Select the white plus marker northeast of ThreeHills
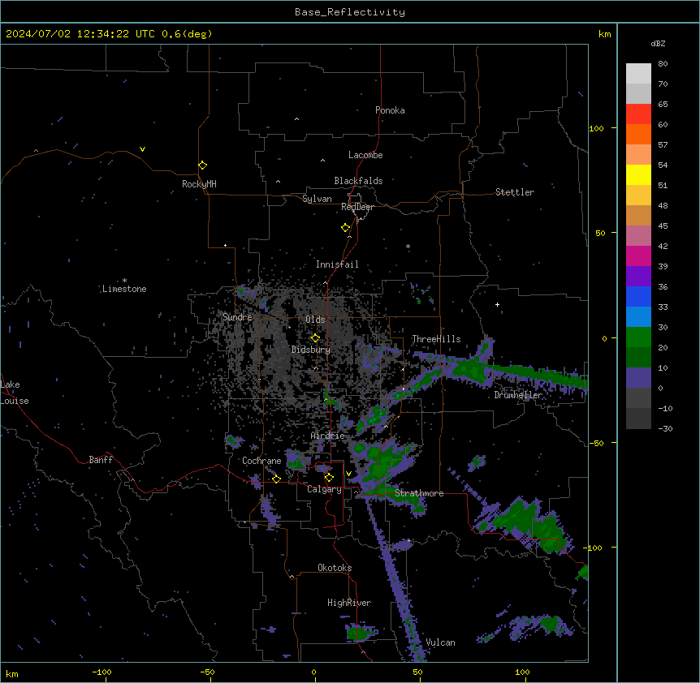This screenshot has height=683, width=700. [x=497, y=304]
